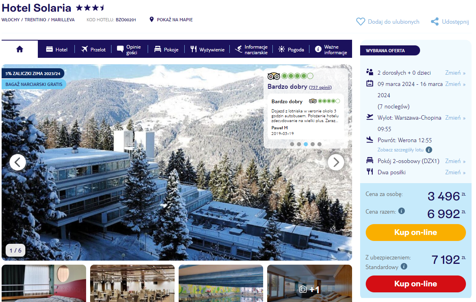Screen dimensions: 476x302
Task: Change meal plan Dwa posiłki via Zmień
Action: (455, 172)
